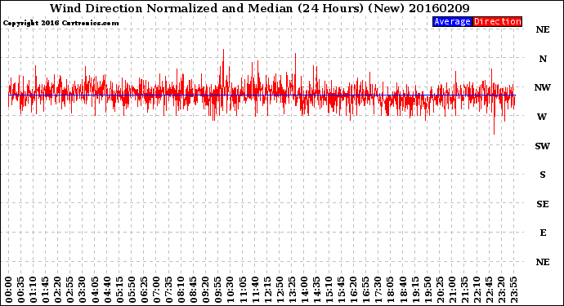Screen dimensions: 564x306
Task: Click the 03:30 time label
Action: (x=83, y=290)
